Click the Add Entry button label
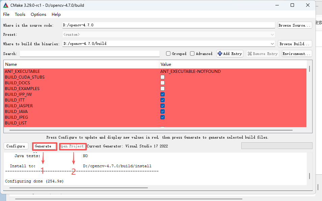 click(x=233, y=54)
